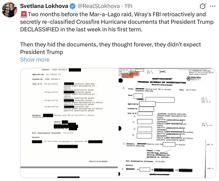Open the three-dot More options menu
This screenshot has width=219, height=181.
coord(212,6)
